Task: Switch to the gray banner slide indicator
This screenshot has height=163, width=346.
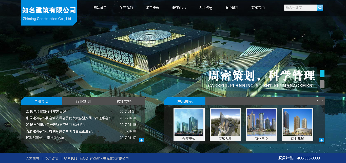Action: [322, 84]
